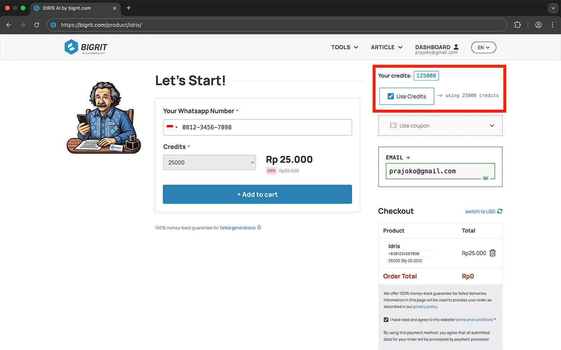Click the BIGRIT logo
Image resolution: width=561 pixels, height=350 pixels.
point(86,47)
